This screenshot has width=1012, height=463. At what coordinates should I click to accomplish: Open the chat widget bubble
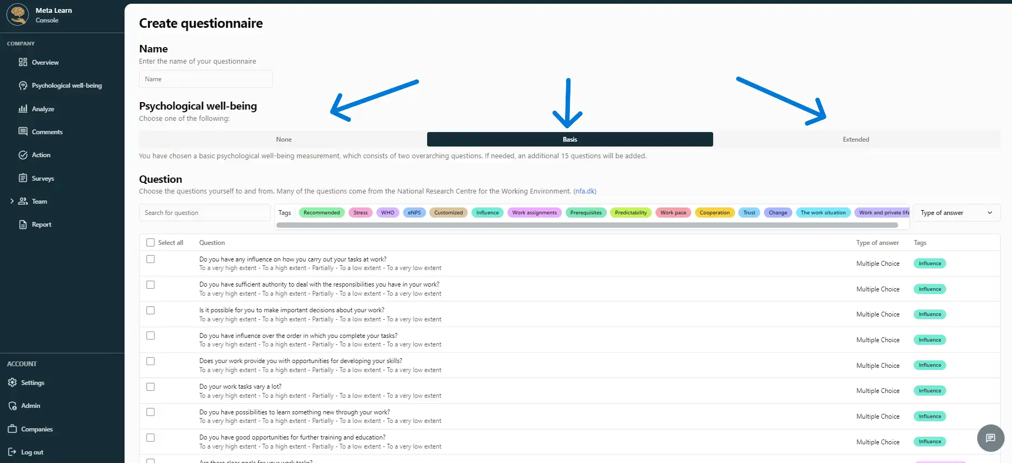point(990,438)
